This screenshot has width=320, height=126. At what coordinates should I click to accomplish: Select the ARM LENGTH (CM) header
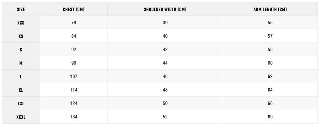tap(270, 9)
